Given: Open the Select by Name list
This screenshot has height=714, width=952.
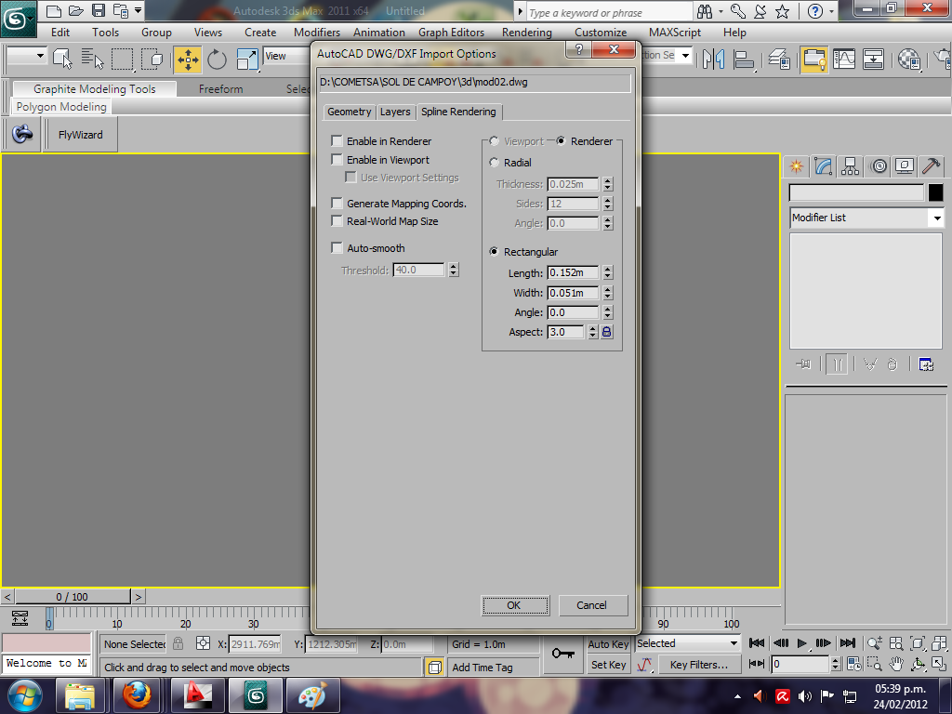Looking at the screenshot, I should pos(92,59).
